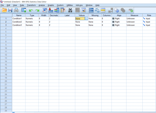
Task: Open the Graphs menu
Action: coord(51,5)
